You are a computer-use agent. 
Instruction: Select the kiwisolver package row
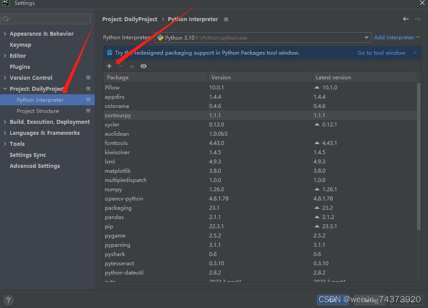point(260,152)
